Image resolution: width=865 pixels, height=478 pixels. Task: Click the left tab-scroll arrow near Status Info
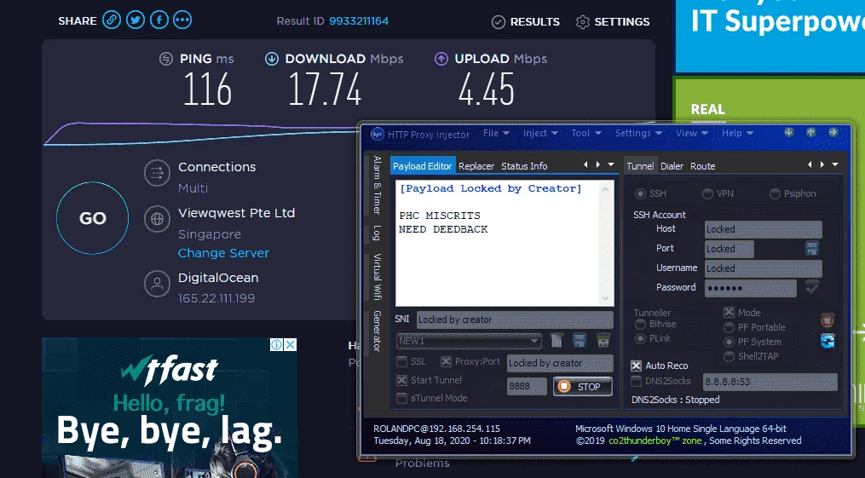[585, 164]
